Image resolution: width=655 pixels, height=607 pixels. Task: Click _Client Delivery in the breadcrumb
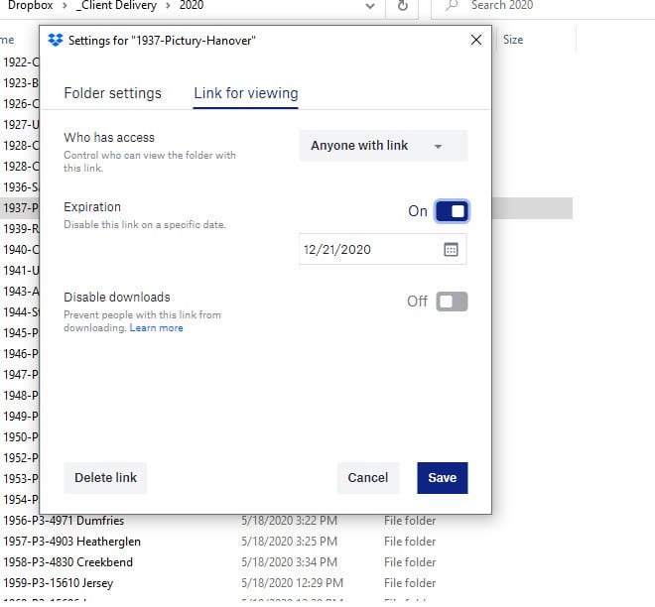[x=116, y=5]
